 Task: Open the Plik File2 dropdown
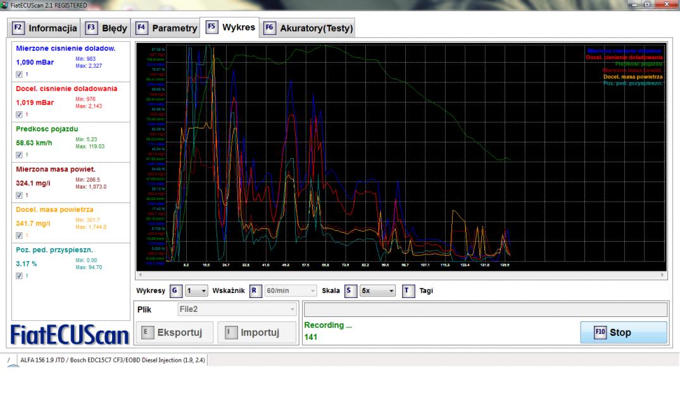[x=235, y=309]
